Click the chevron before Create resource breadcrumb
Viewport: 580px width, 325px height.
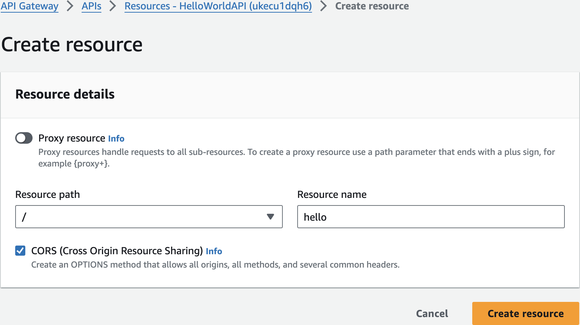pos(324,6)
